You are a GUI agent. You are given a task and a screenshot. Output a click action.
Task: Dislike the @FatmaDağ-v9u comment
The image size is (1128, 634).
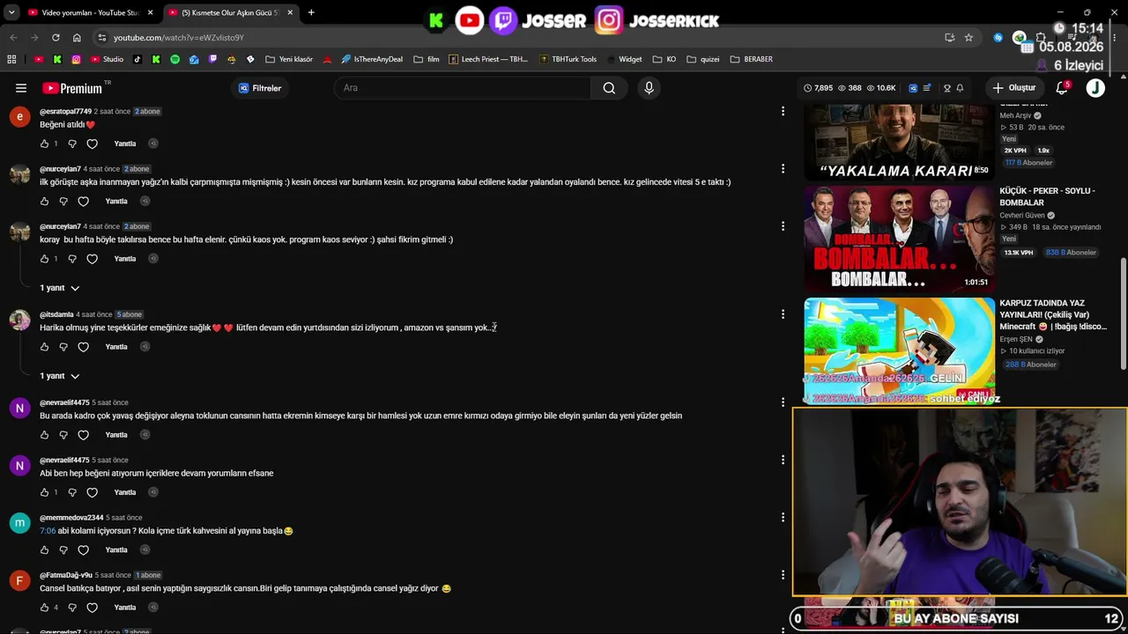pos(72,608)
